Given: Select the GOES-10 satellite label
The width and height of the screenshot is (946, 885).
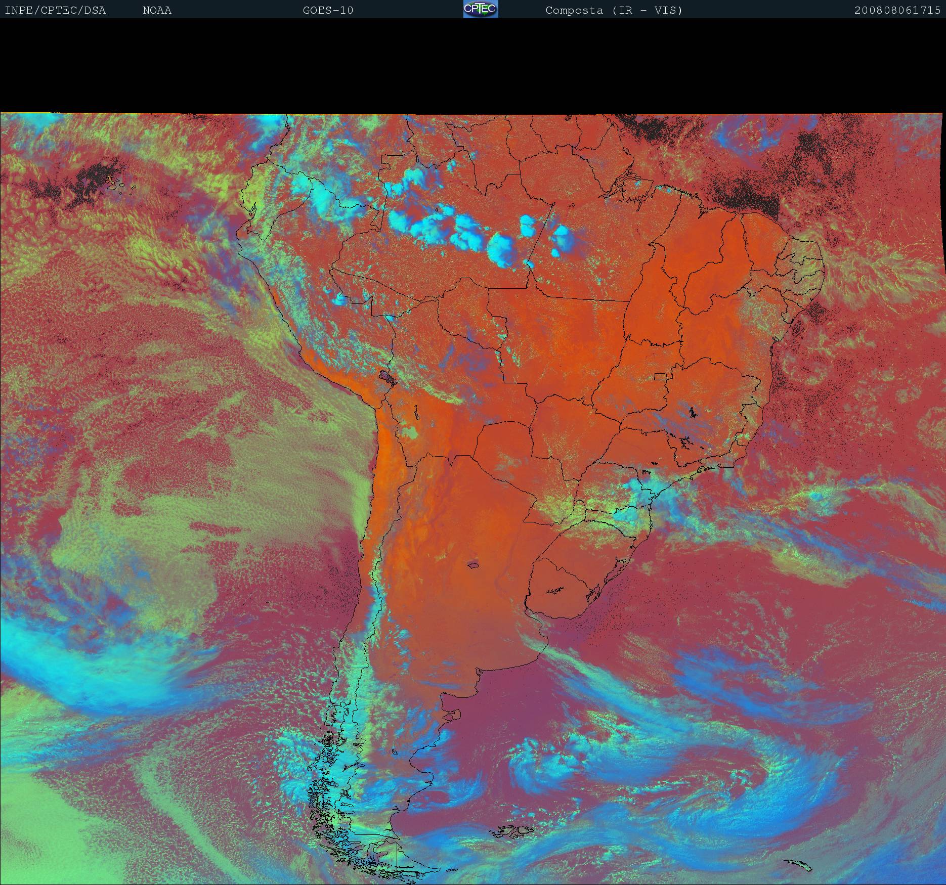Looking at the screenshot, I should (328, 11).
